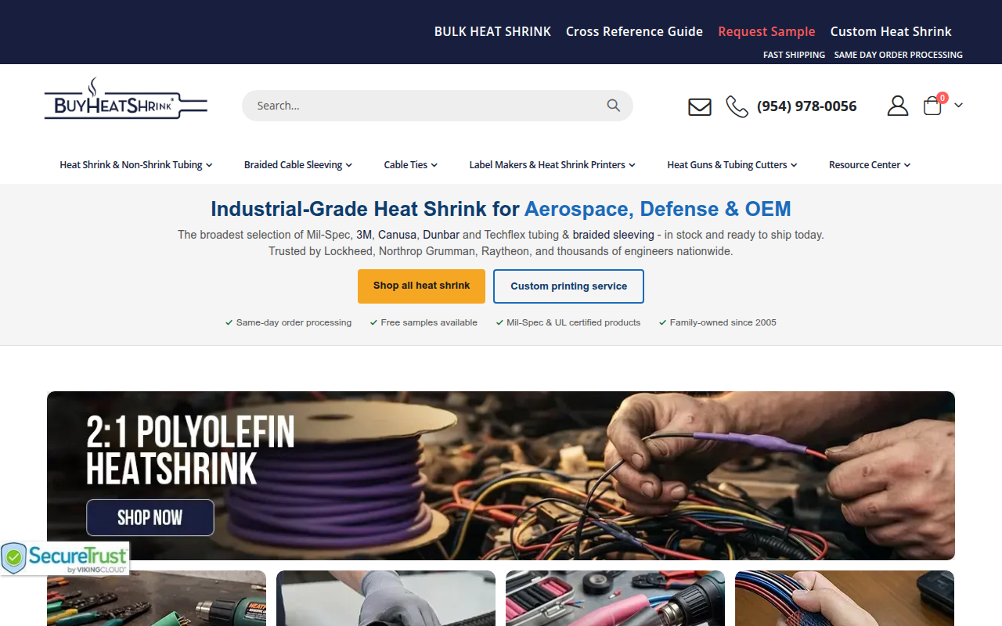
Task: Open the Cable Ties dropdown
Action: tap(411, 165)
